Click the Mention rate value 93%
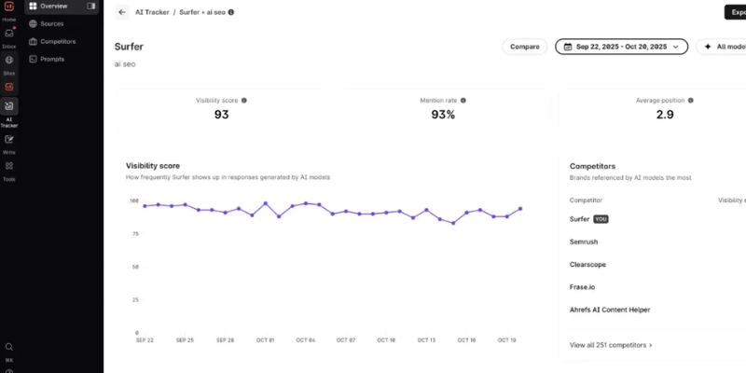Screen dimensions: 746x373 [x=443, y=115]
